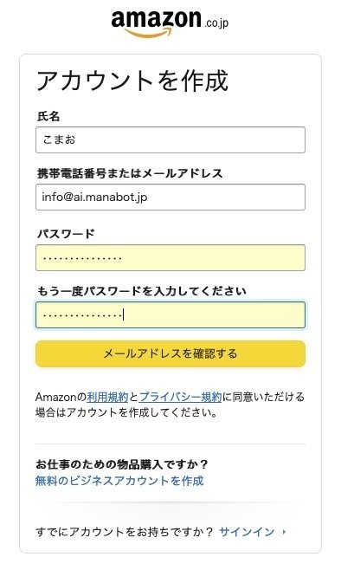Click the small arrow beside サインイン
The width and height of the screenshot is (341, 570).
(284, 532)
